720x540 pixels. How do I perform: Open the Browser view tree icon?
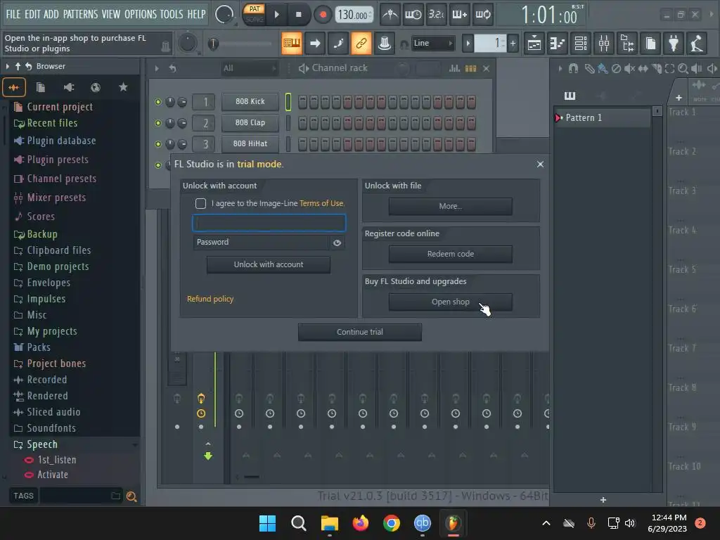[x=627, y=44]
